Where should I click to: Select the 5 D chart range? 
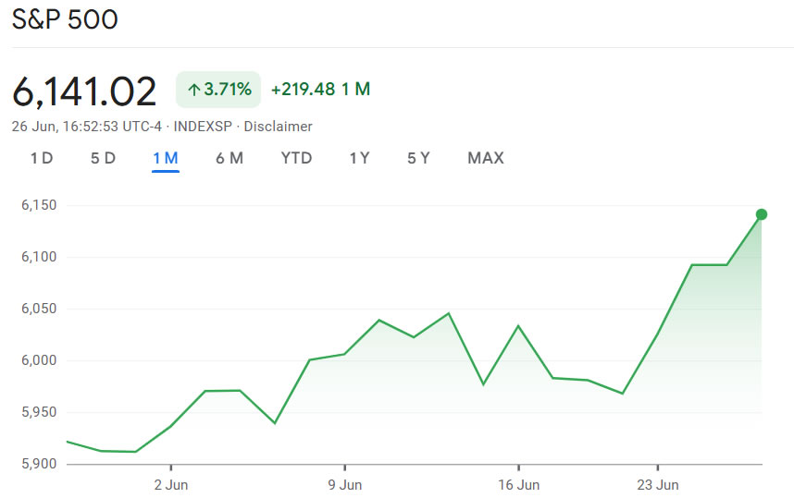point(103,158)
